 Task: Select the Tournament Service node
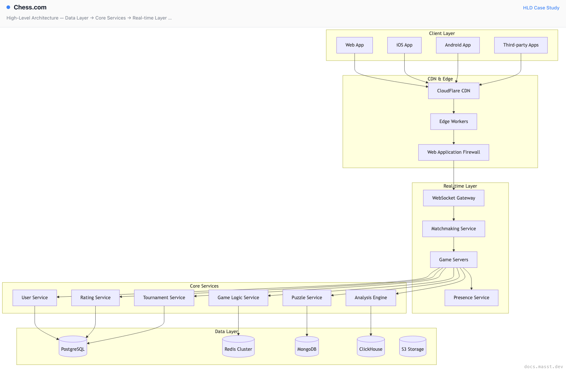coord(164,298)
